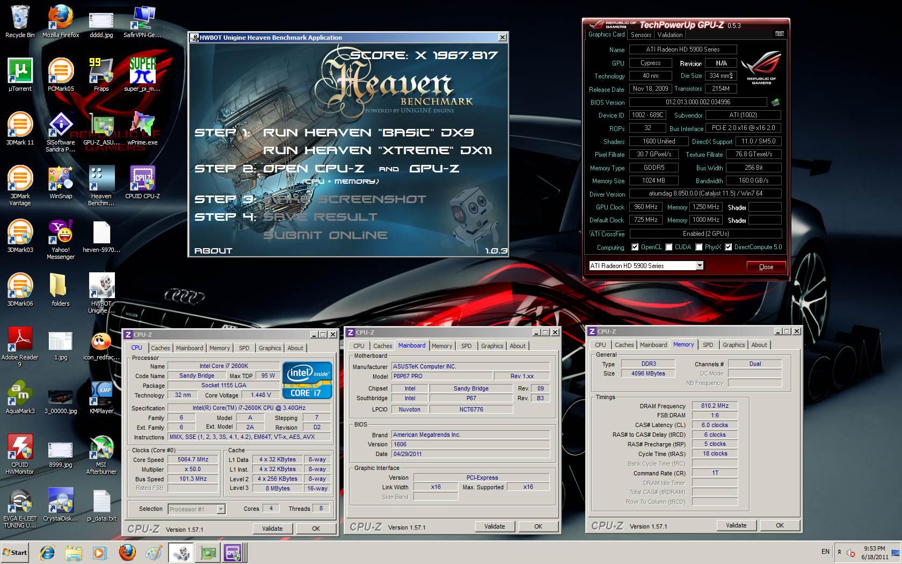Click Close button in GPU-Z

click(766, 266)
